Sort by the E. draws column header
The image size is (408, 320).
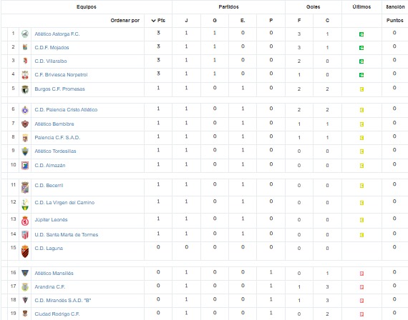click(x=243, y=21)
